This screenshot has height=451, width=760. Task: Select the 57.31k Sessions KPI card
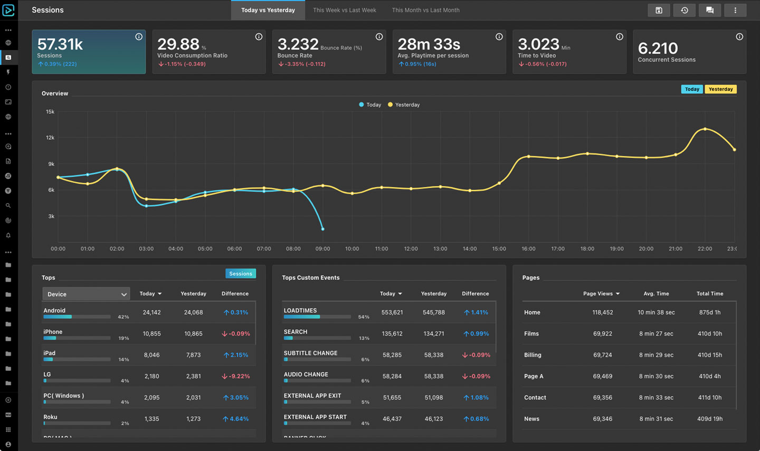(89, 52)
